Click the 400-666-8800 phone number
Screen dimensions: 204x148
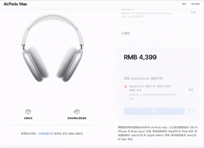coord(73,134)
